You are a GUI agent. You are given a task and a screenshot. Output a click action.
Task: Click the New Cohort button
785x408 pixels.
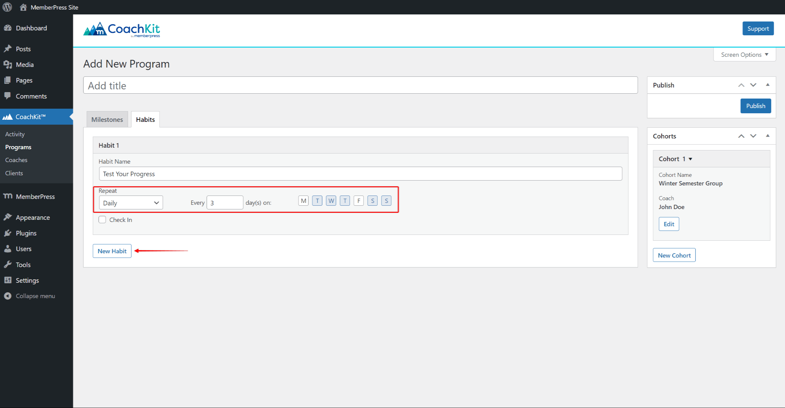(x=674, y=255)
